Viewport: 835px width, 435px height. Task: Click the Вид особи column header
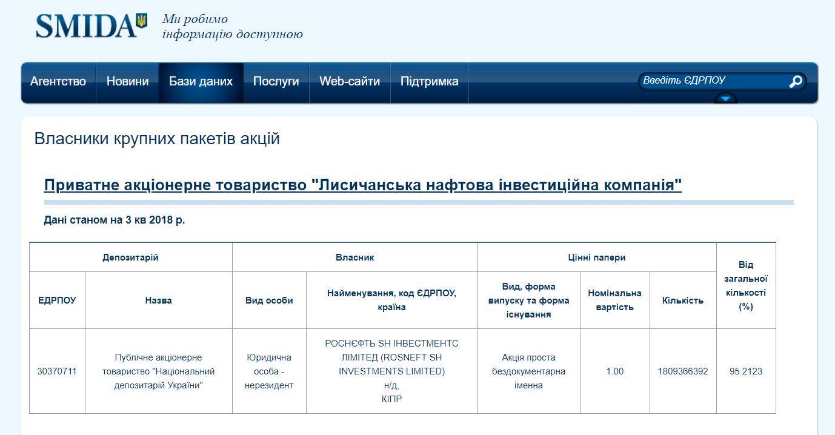click(x=269, y=301)
